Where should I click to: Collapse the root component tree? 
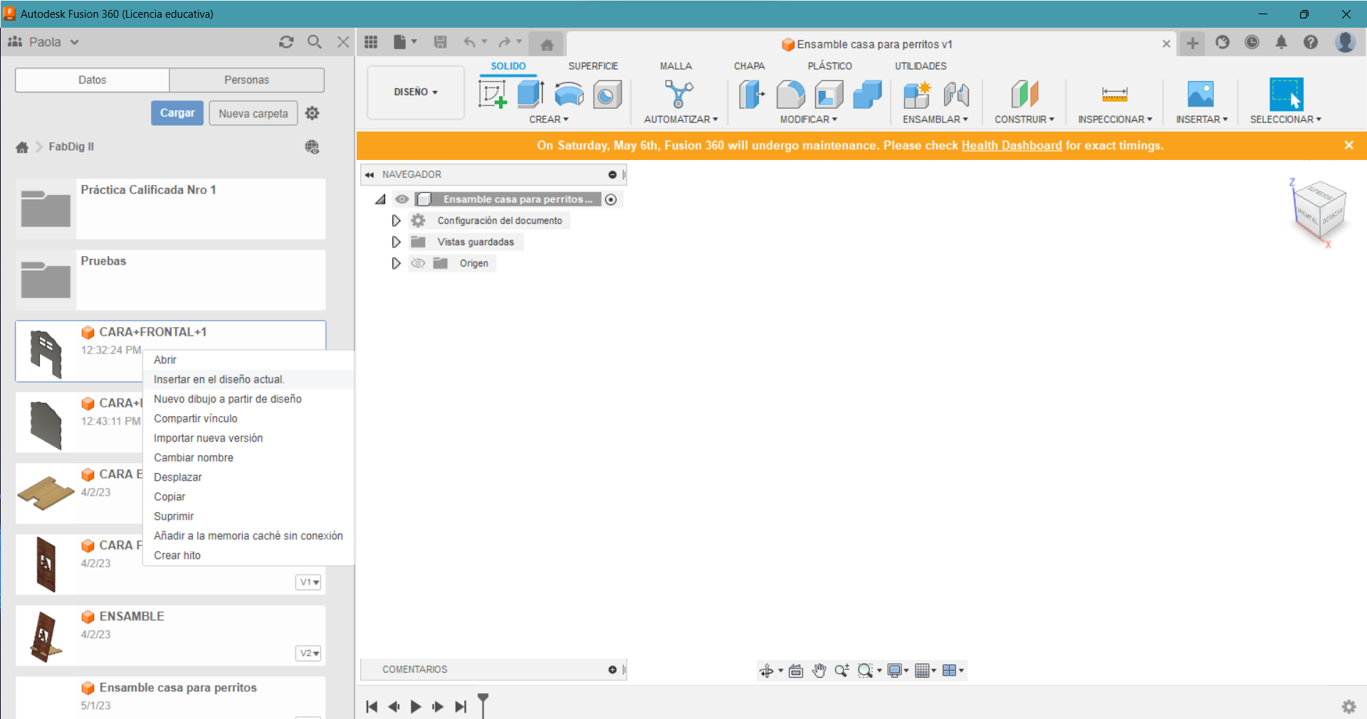click(380, 200)
